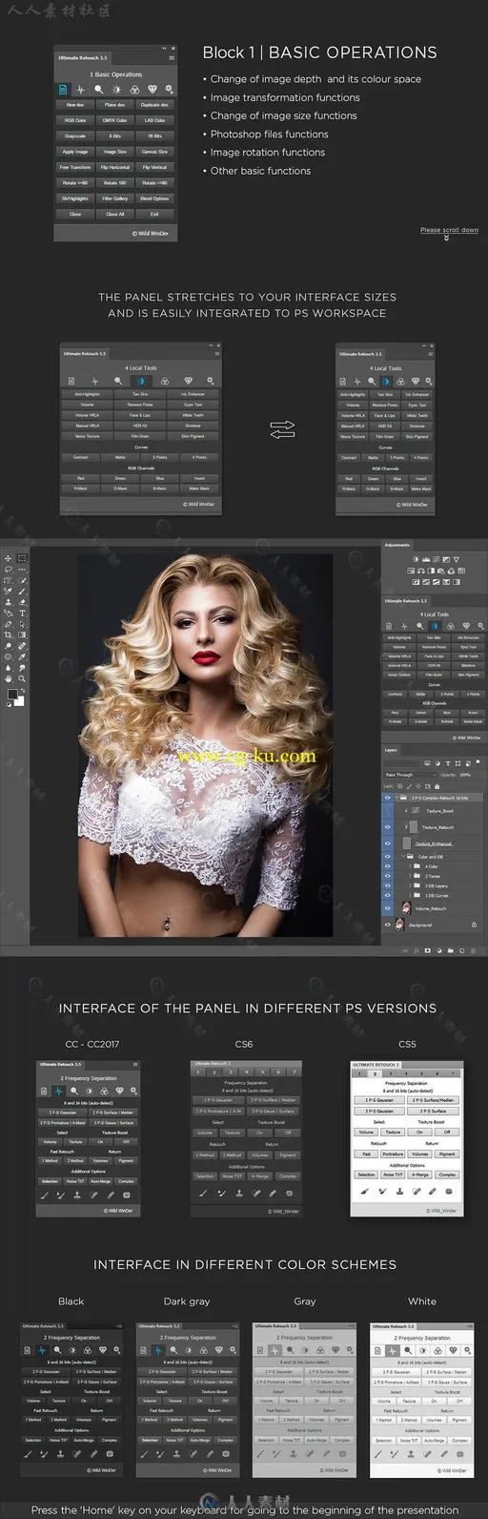The width and height of the screenshot is (488, 1519).
Task: Open the hamburger panel menu of Basic Operations panel
Action: [x=172, y=58]
